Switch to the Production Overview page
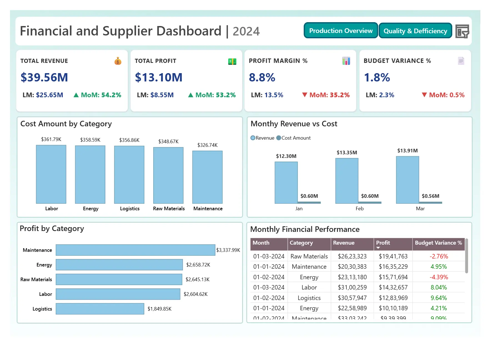This screenshot has width=490, height=346. tap(341, 31)
